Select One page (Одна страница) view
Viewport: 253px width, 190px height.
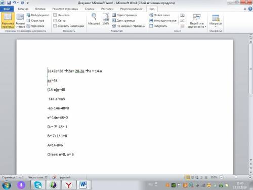pyautogui.click(x=124, y=15)
